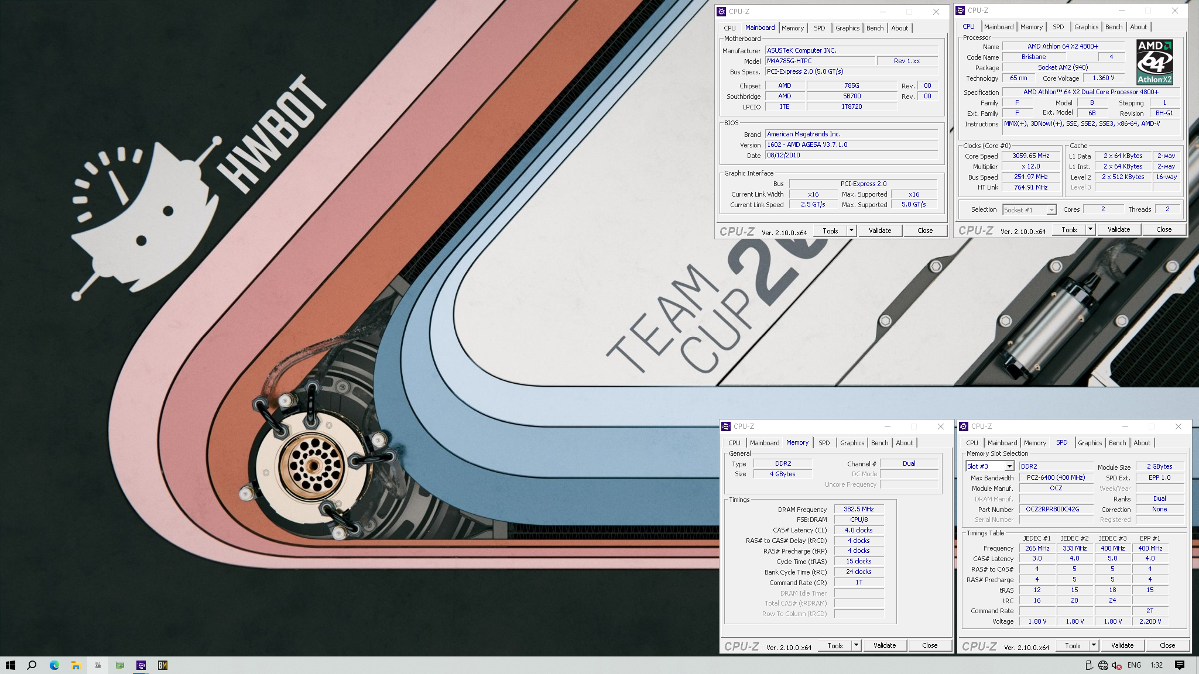
Task: Expand Tools dropdown arrow in CPU window
Action: pos(1091,229)
